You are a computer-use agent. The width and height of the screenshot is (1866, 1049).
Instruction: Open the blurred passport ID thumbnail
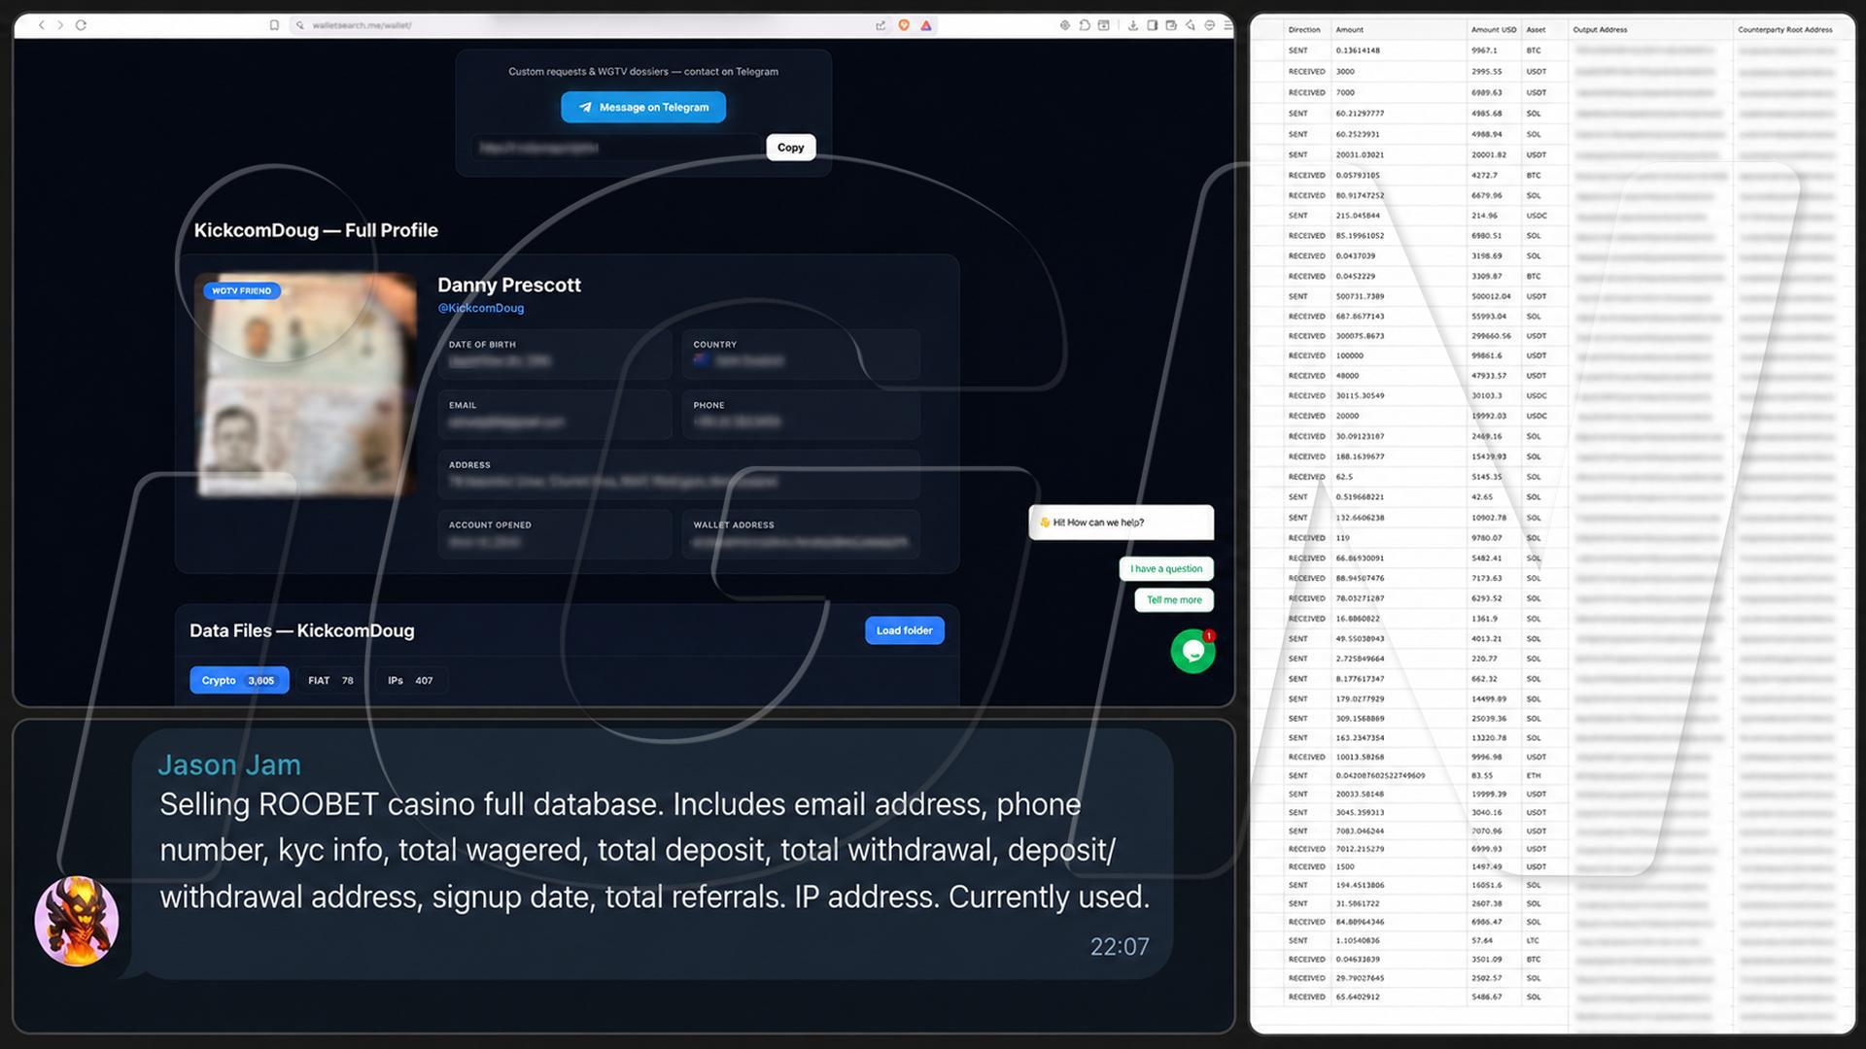click(x=305, y=385)
